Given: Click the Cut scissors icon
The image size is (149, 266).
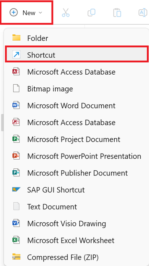Looking at the screenshot, I should pyautogui.click(x=66, y=13).
